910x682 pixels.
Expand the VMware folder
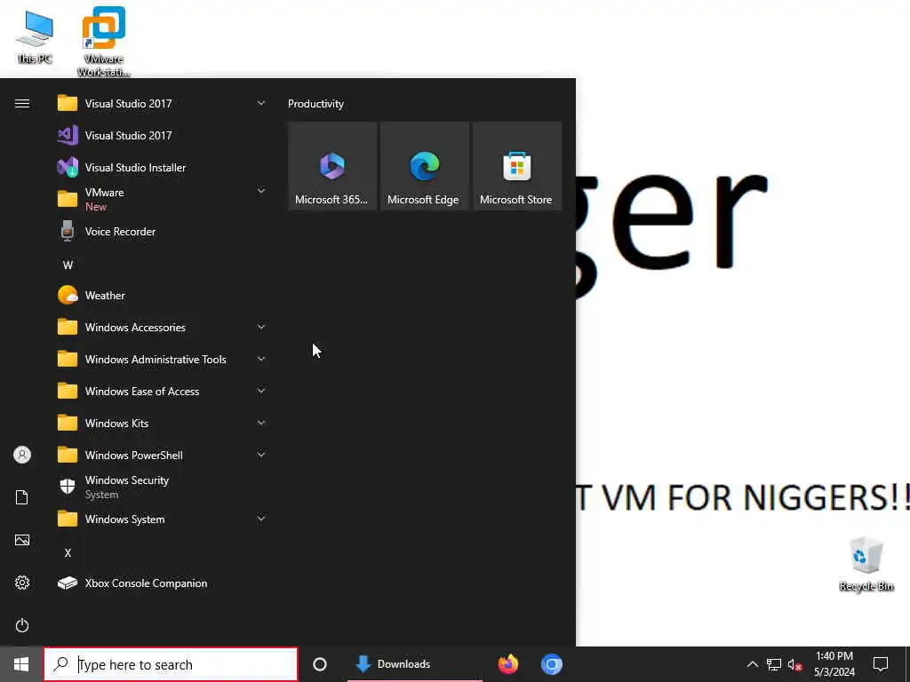tap(161, 200)
